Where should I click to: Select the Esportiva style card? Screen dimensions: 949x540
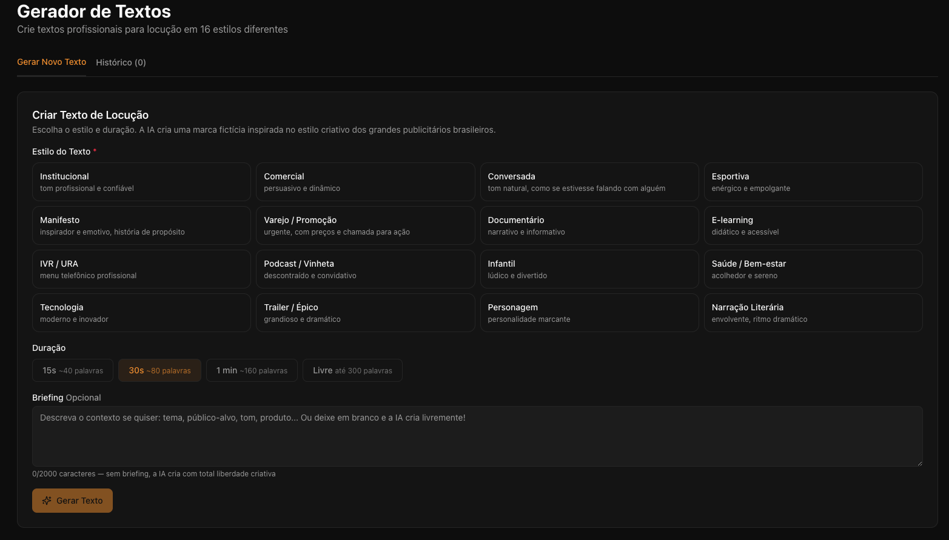[813, 182]
